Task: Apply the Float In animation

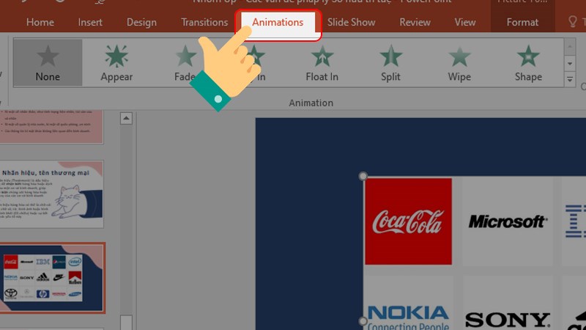Action: [x=322, y=62]
